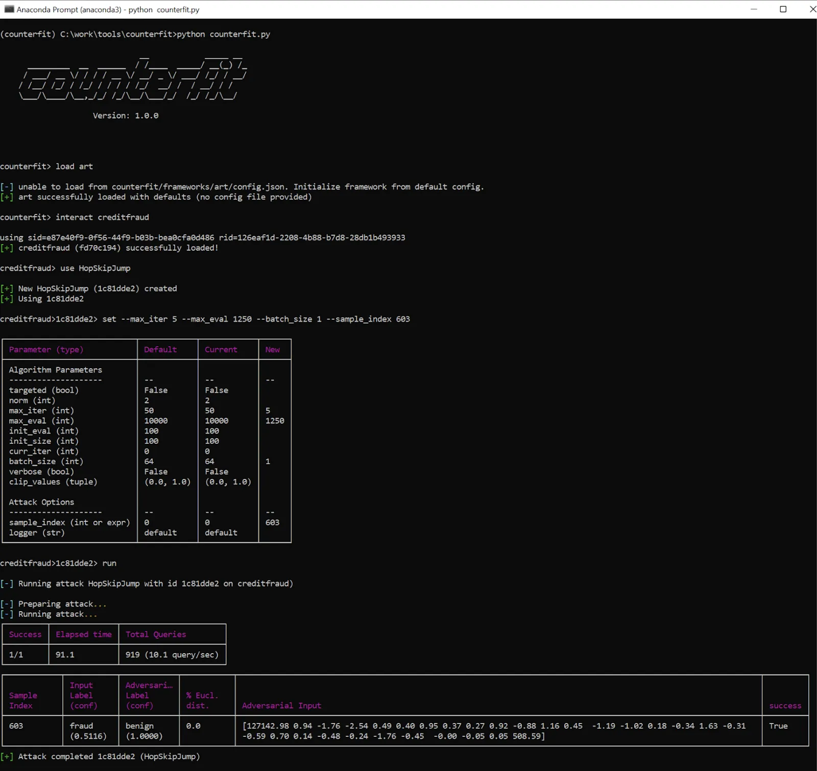Click the "Using 1c81dde2" line
Image resolution: width=817 pixels, height=771 pixels.
point(42,299)
